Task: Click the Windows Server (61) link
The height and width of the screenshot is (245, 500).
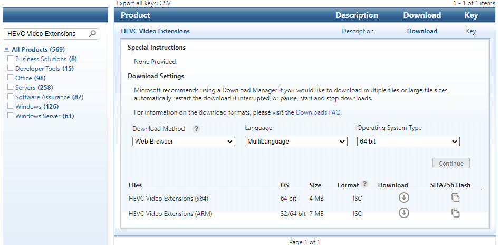Action: 45,116
